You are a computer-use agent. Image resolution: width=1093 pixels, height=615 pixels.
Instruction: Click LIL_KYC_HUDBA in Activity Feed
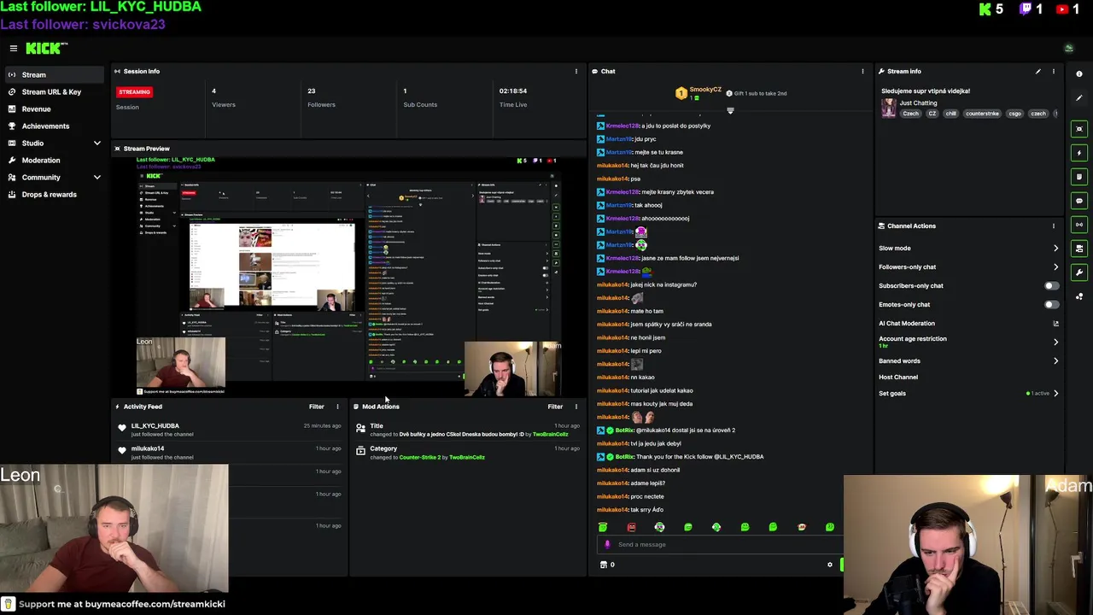click(x=155, y=425)
